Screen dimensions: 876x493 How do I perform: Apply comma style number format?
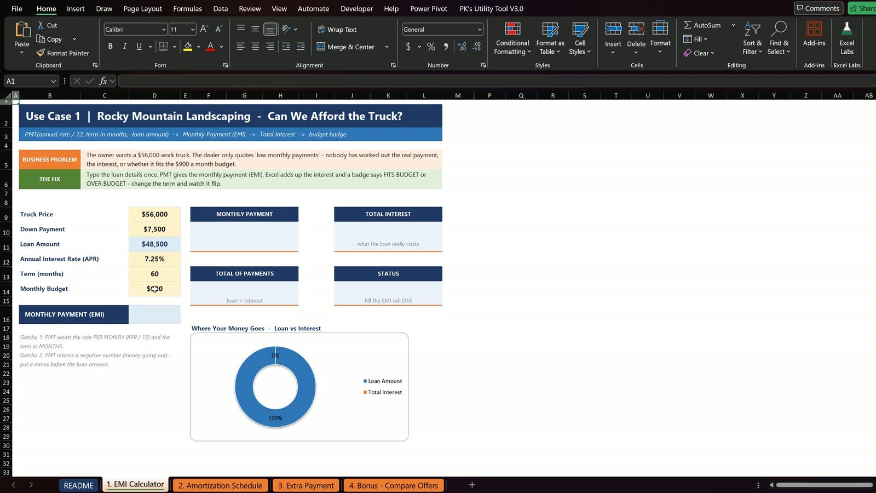point(446,47)
